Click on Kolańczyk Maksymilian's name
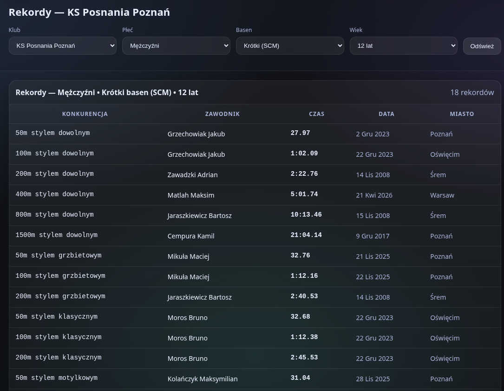The image size is (504, 391). 203,379
